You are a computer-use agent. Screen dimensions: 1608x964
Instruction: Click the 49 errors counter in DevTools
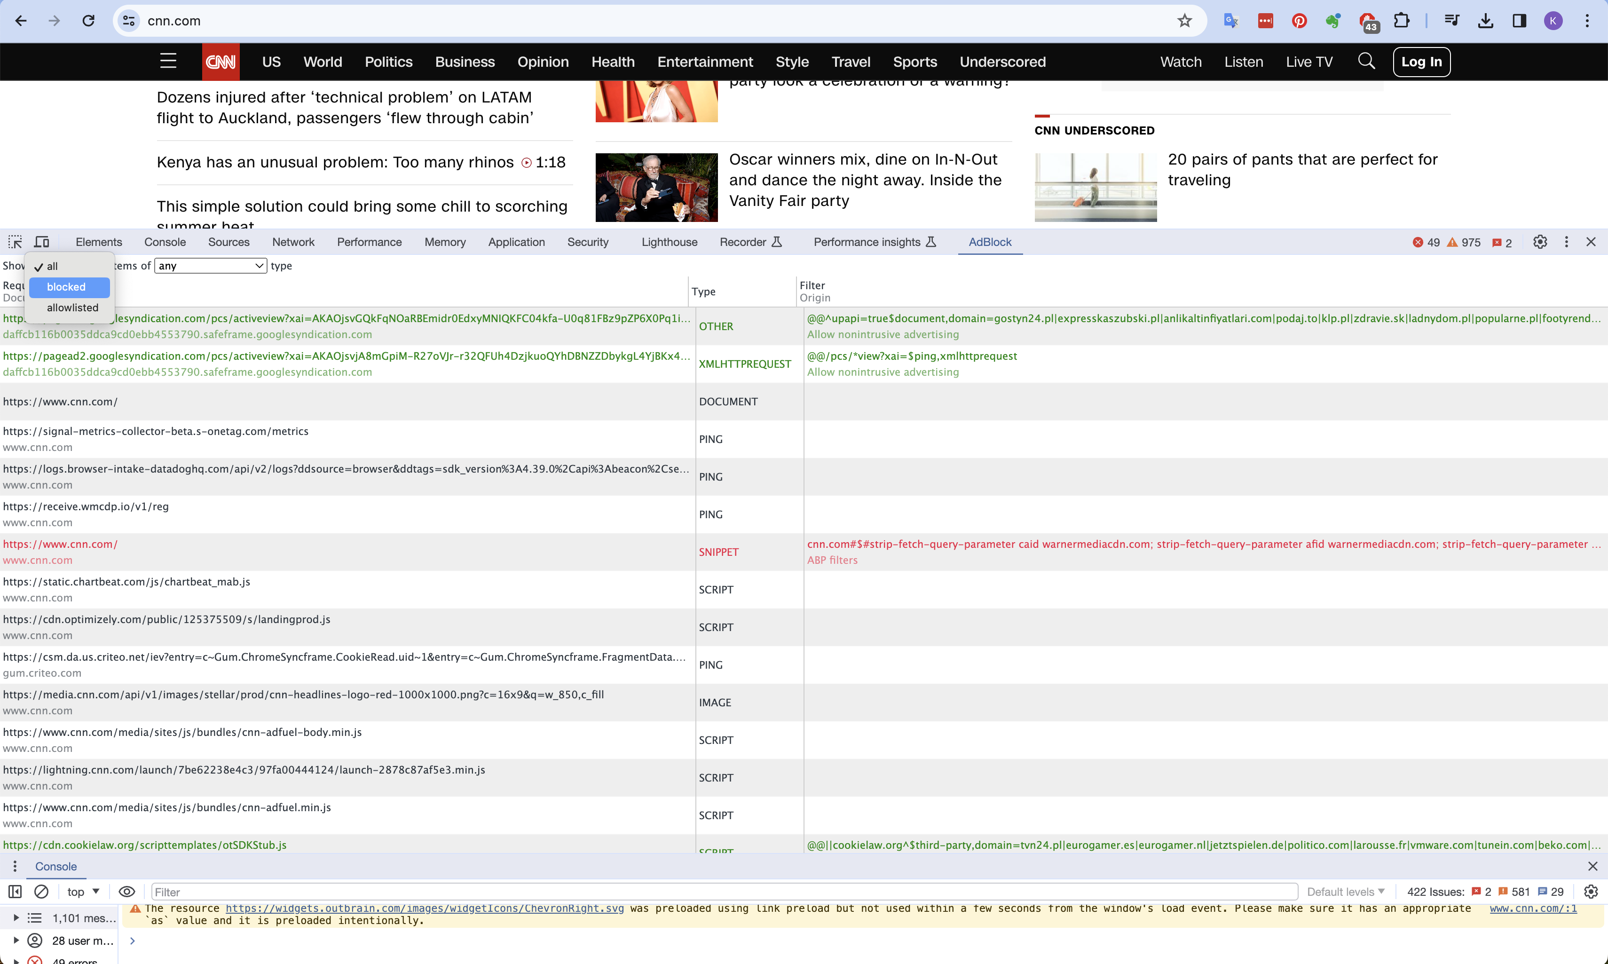[1426, 242]
